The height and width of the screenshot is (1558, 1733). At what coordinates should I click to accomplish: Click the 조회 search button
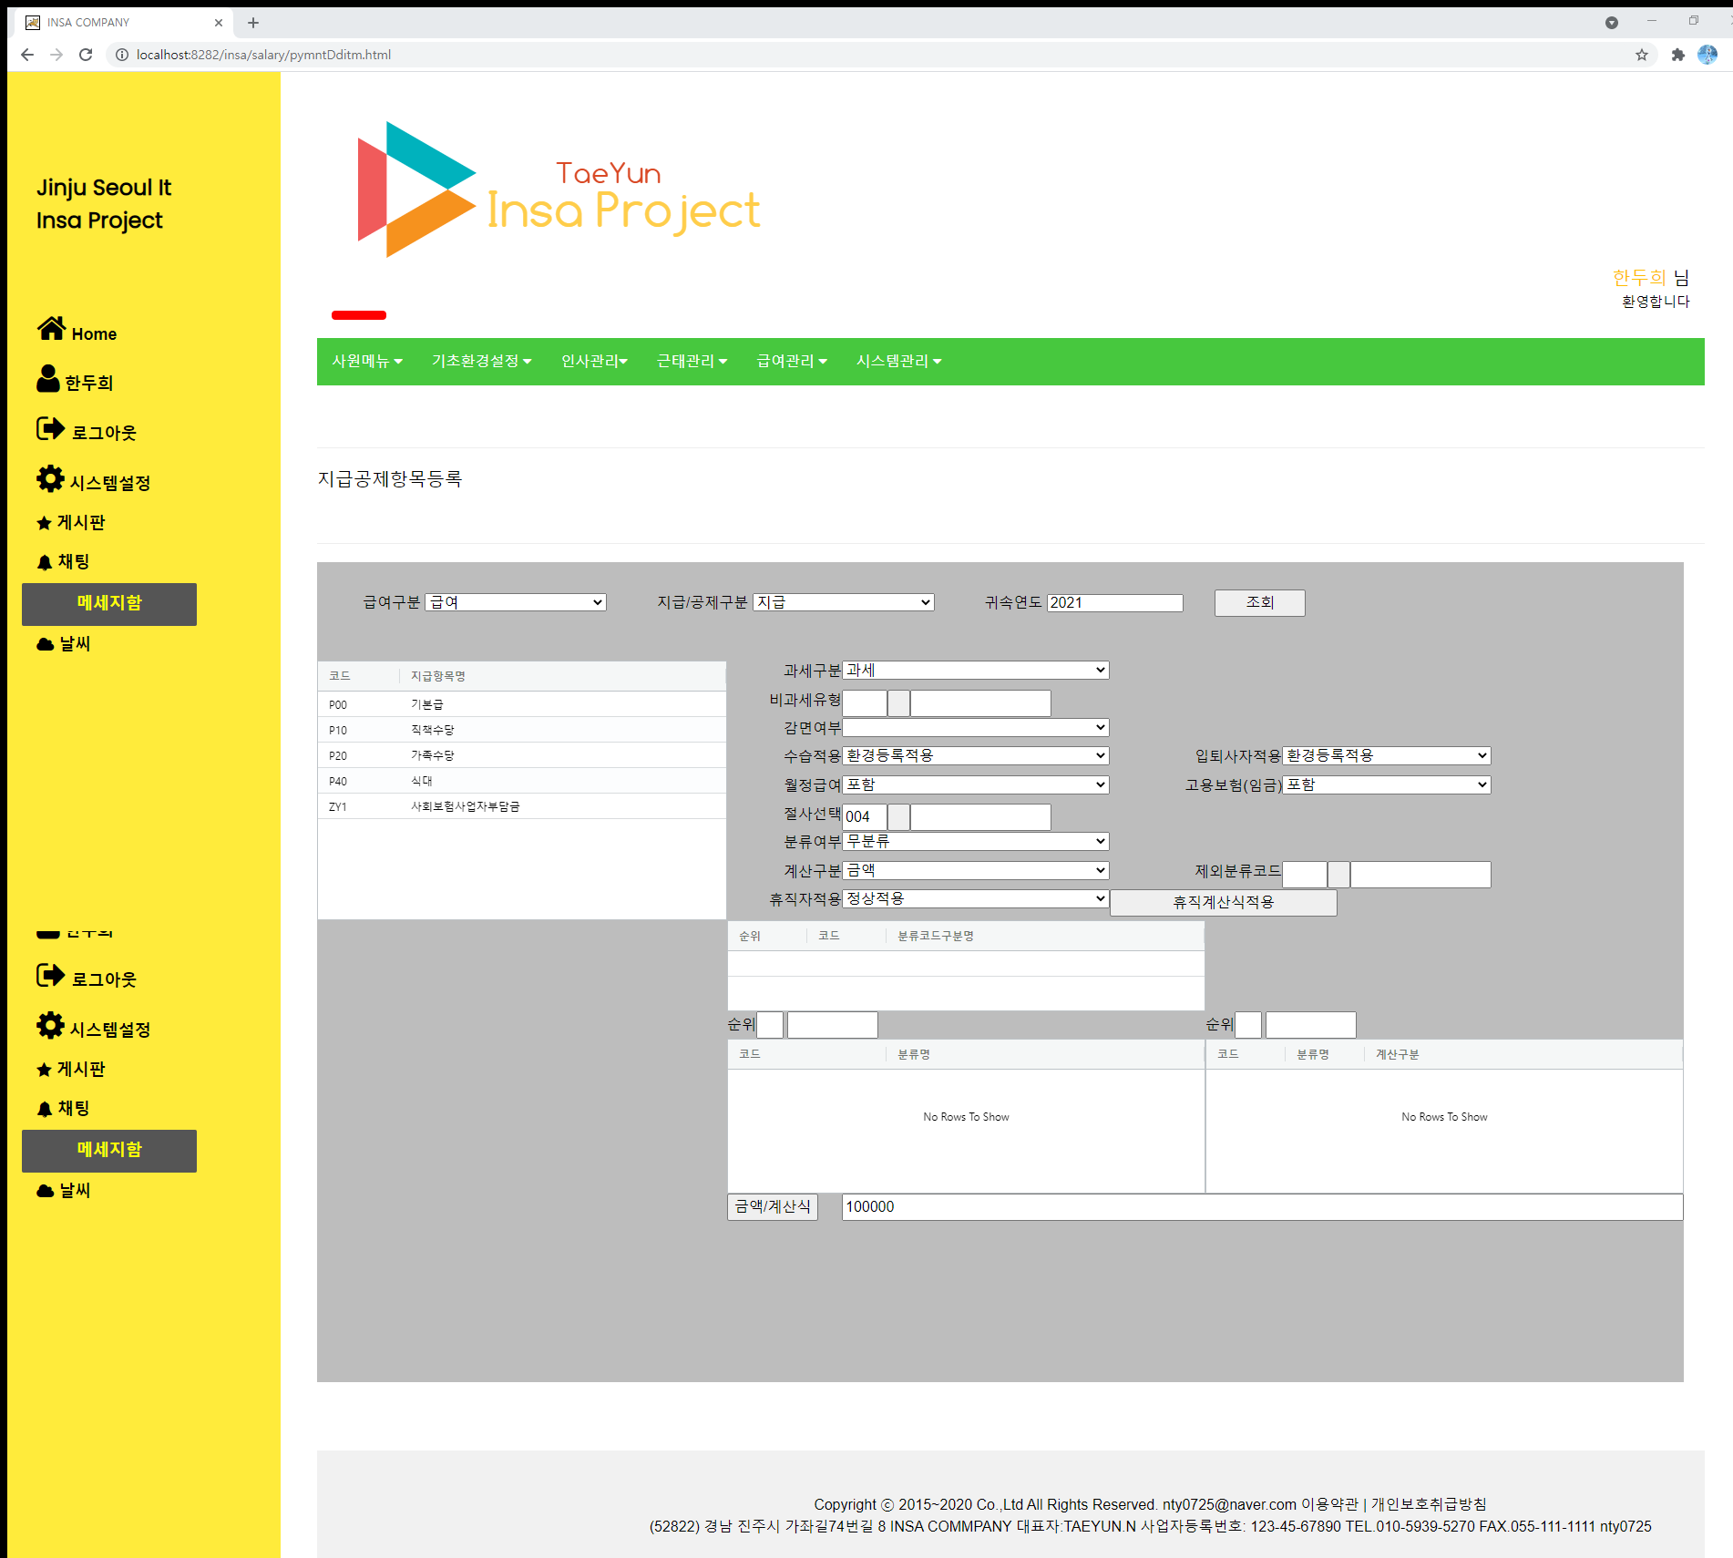coord(1260,602)
